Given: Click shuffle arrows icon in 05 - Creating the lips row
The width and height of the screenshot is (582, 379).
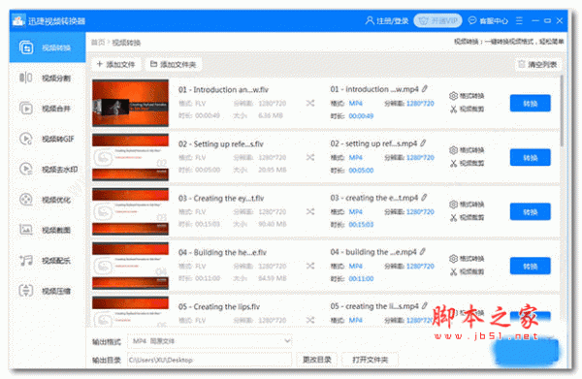Looking at the screenshot, I should coord(310,320).
